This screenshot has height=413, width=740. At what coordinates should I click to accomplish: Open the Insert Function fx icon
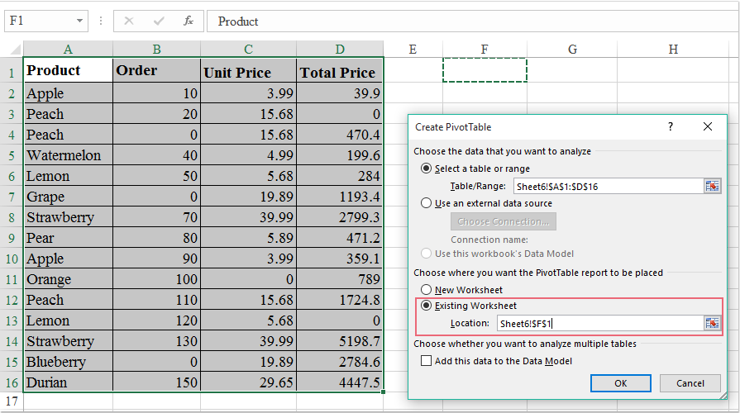click(x=189, y=21)
